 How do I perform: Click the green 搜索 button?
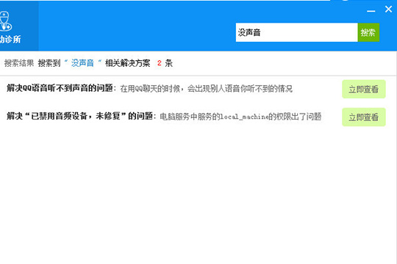[368, 32]
